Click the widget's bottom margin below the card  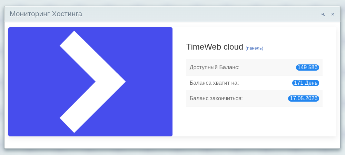click(172, 143)
